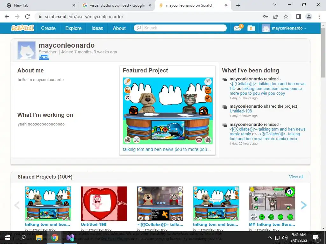Click the padlock site info icon
This screenshot has height=244, width=326.
40,17
